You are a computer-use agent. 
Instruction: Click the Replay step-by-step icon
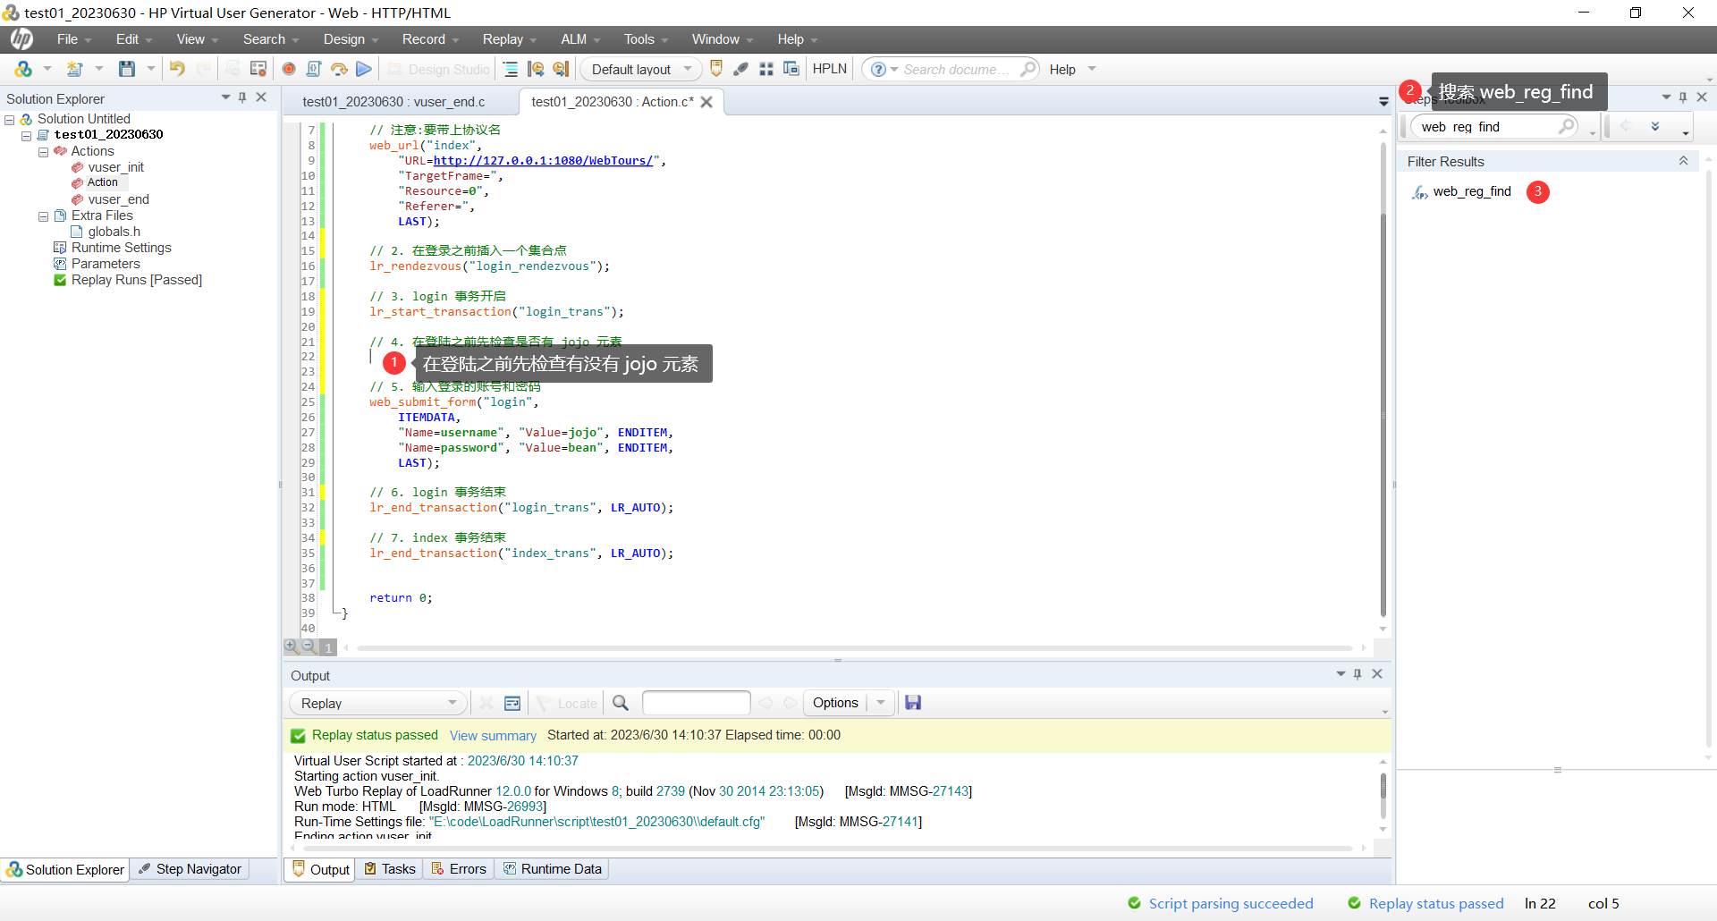click(x=339, y=69)
